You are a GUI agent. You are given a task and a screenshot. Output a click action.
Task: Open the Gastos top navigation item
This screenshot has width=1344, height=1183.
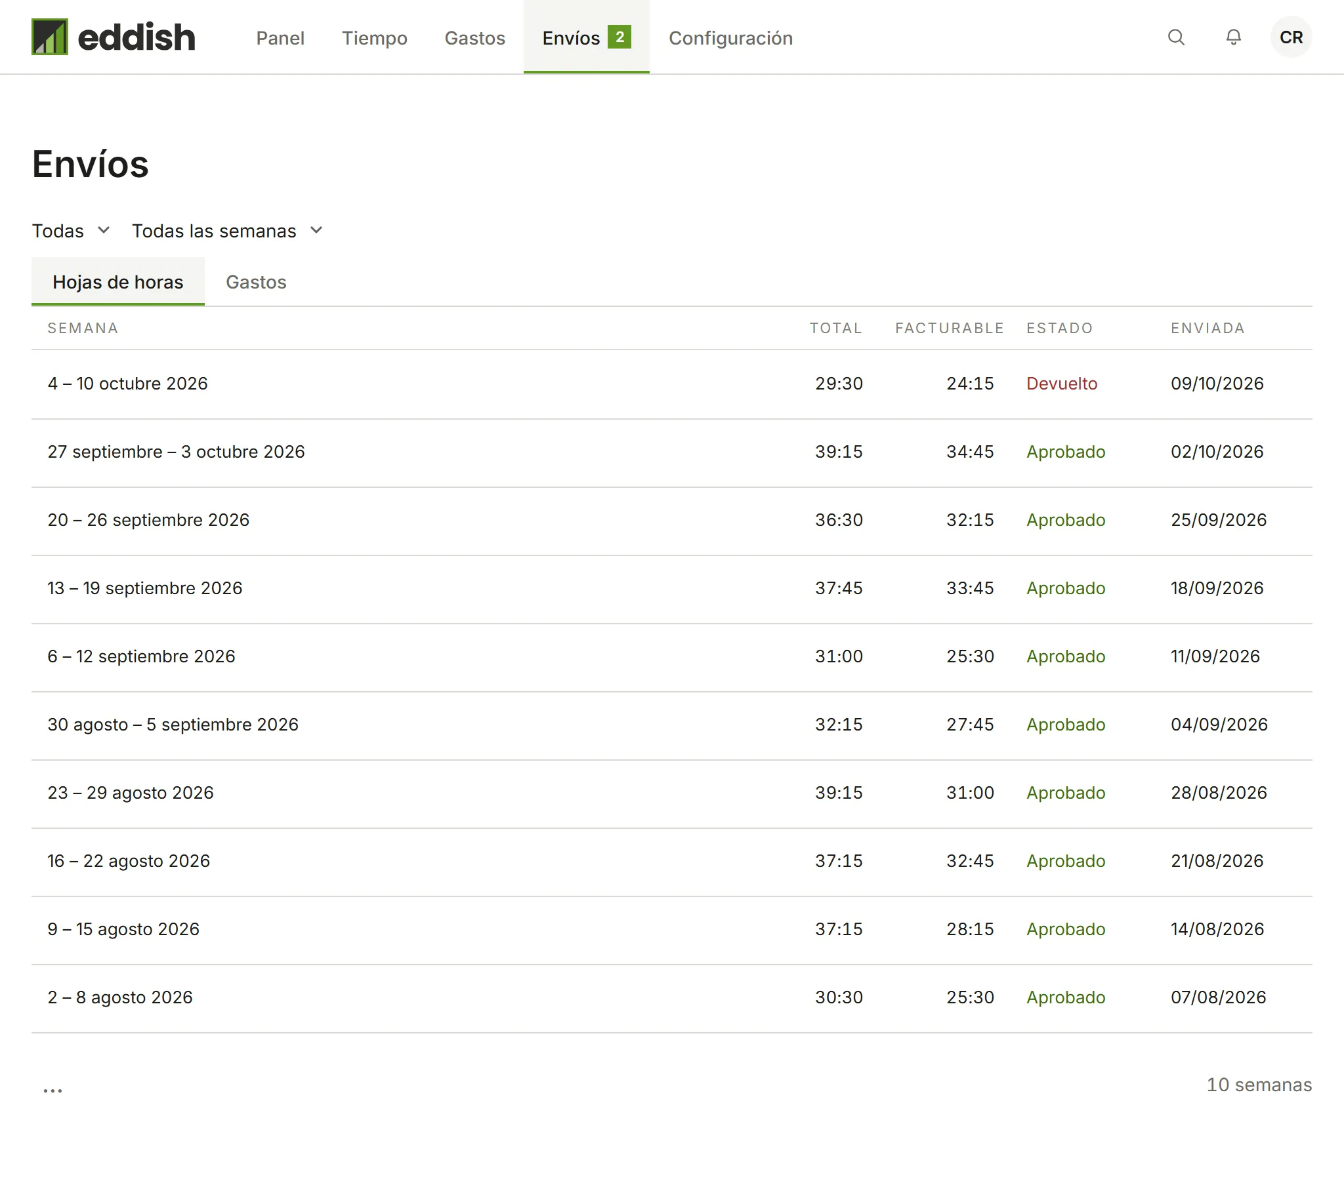[x=474, y=38]
